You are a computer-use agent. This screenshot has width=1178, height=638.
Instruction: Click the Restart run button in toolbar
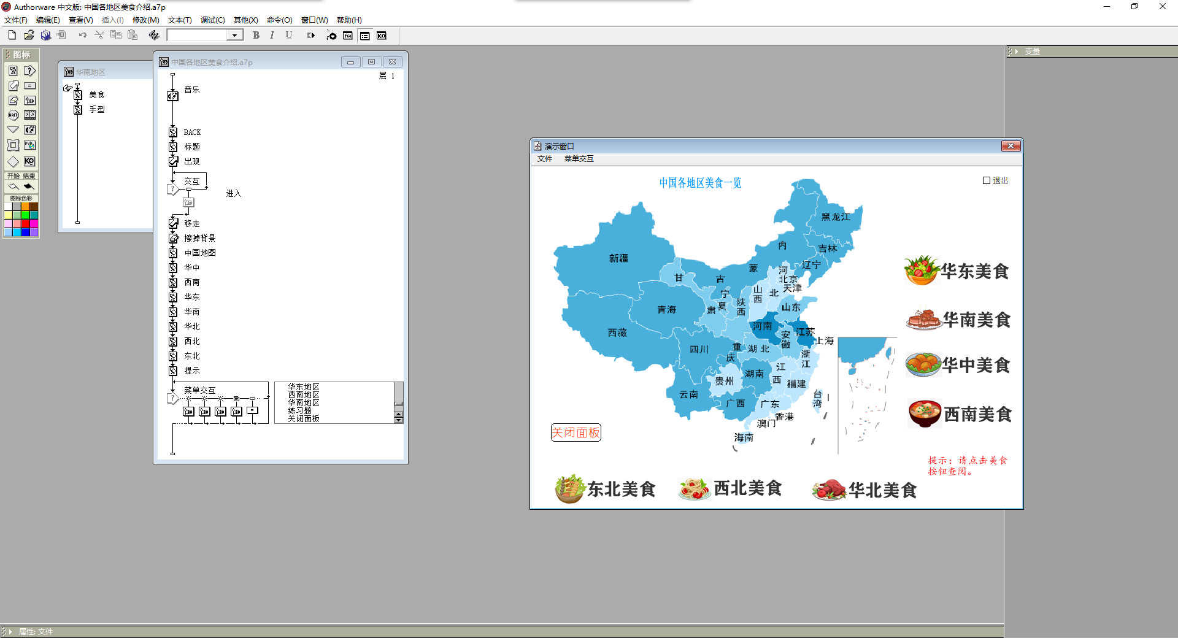311,36
